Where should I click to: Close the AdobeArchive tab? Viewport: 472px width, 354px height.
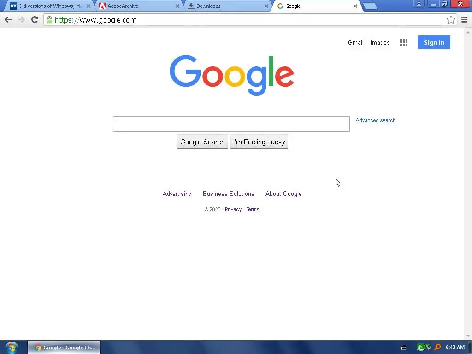click(177, 6)
